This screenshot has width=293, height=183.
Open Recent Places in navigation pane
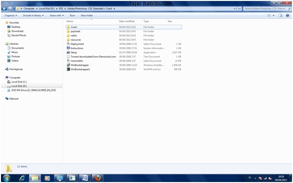pyautogui.click(x=19, y=35)
